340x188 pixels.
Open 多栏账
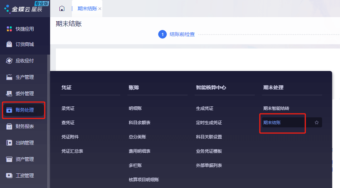coord(135,165)
